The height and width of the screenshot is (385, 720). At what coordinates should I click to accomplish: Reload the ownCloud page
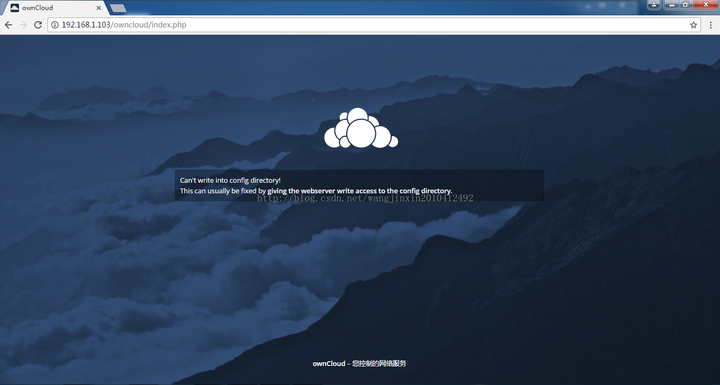coord(38,25)
